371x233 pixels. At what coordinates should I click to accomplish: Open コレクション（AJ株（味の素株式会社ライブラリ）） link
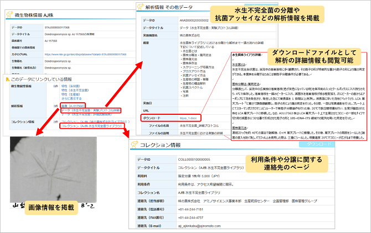tap(96, 121)
